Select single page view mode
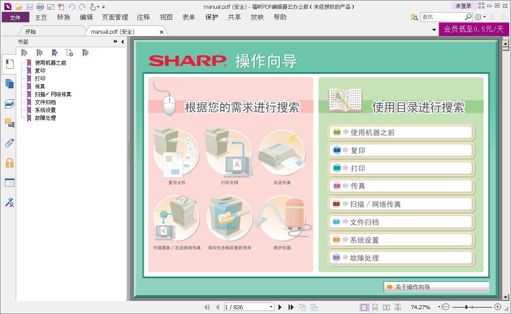Viewport: 511px width, 314px height. 364,307
